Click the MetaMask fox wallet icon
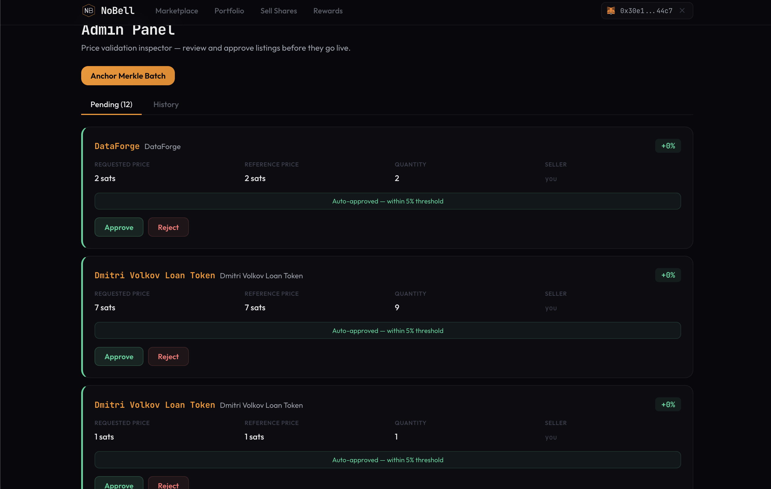Viewport: 771px width, 489px height. 611,10
